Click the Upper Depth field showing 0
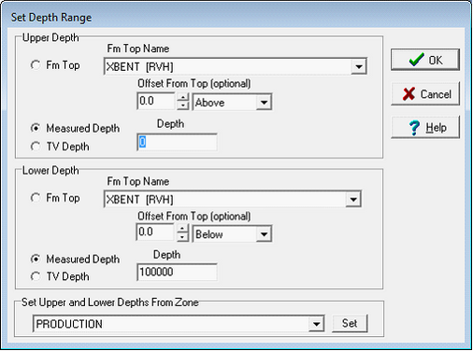 177,143
